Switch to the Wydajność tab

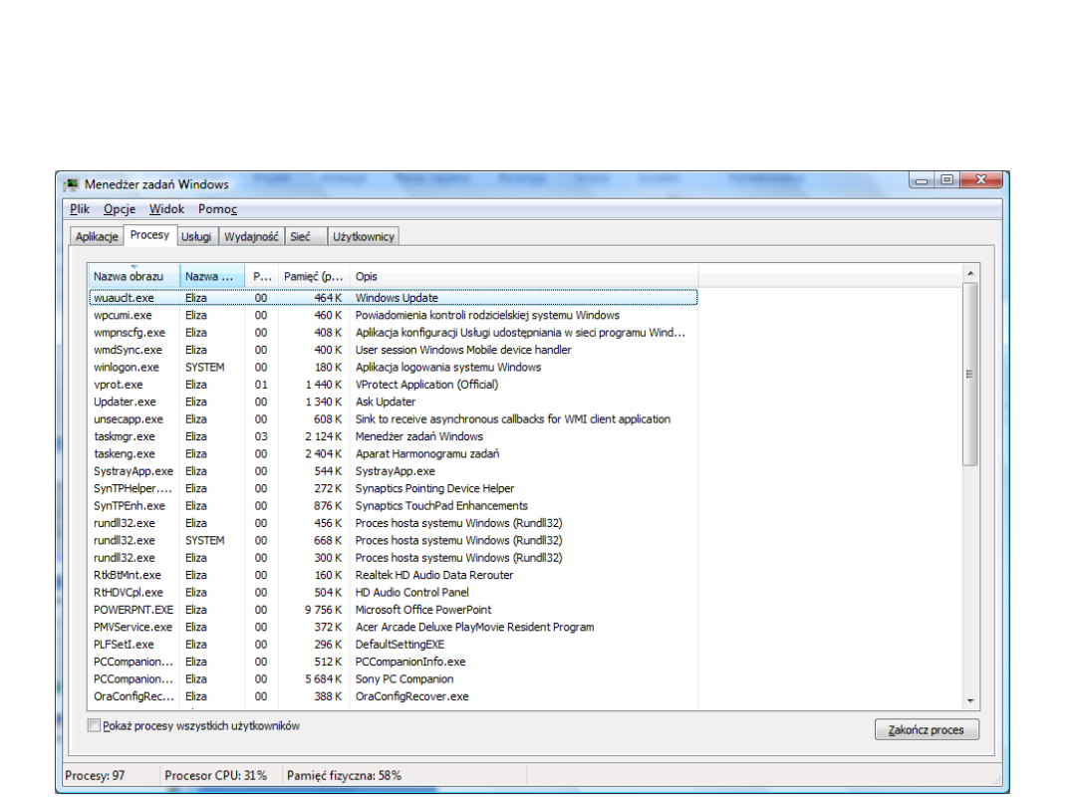[x=251, y=237]
